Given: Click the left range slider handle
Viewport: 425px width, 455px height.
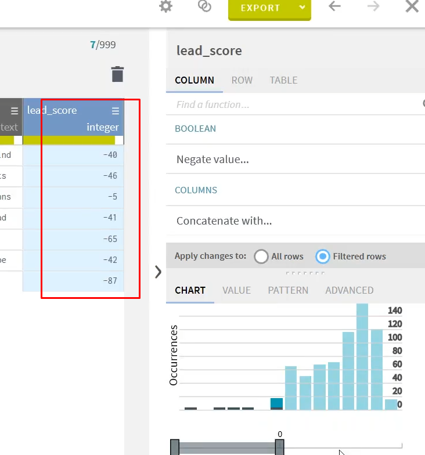Looking at the screenshot, I should coord(175,447).
